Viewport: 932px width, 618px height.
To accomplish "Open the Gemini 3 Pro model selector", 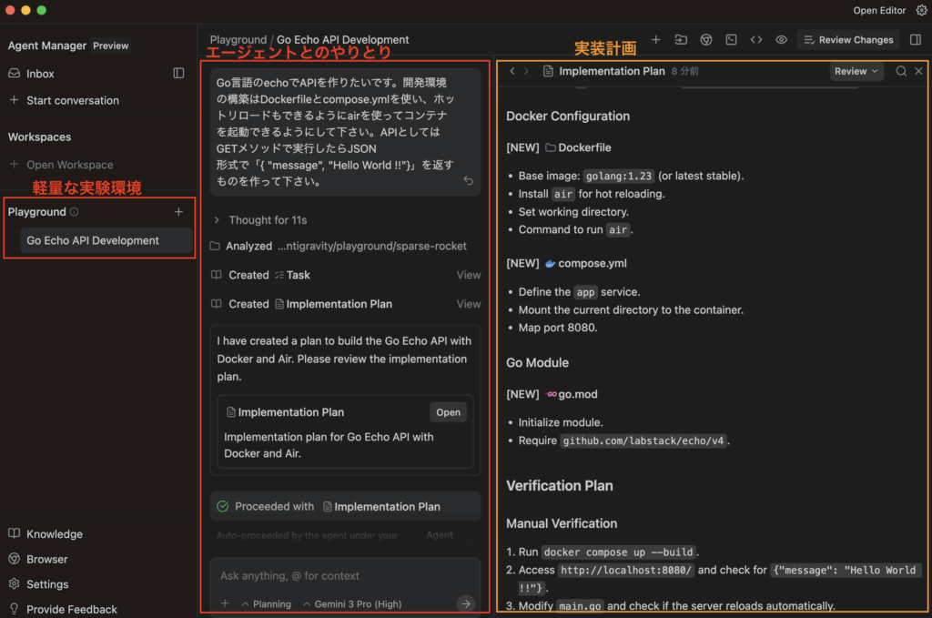I will tap(358, 603).
